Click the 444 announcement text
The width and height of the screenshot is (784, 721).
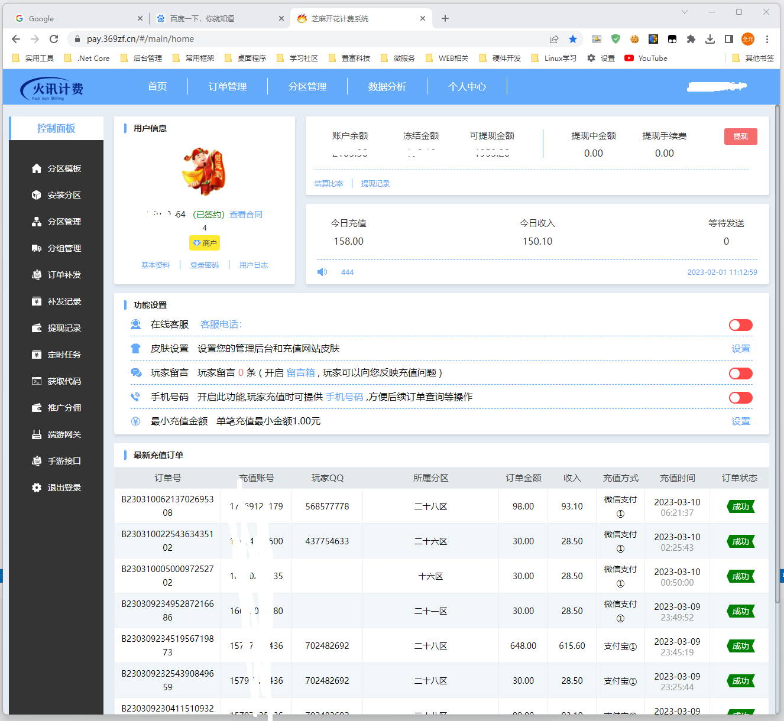[x=348, y=272]
